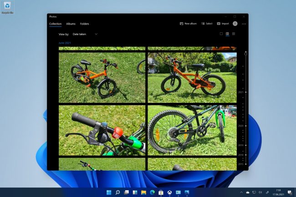Open the account profile icon
Image resolution: width=296 pixels, height=197 pixels.
click(235, 24)
